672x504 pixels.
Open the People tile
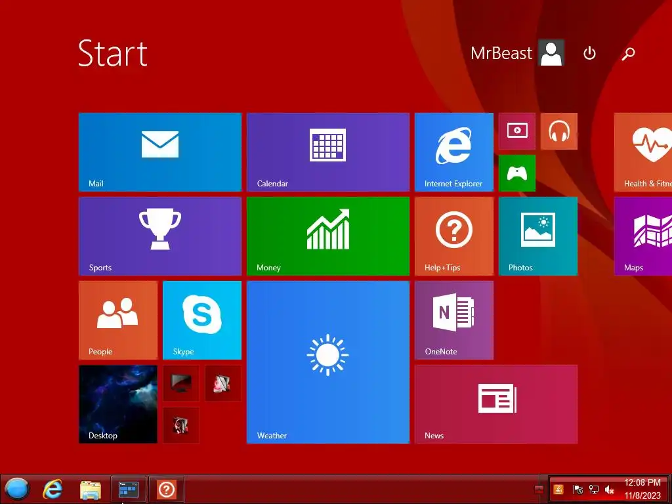tap(118, 320)
